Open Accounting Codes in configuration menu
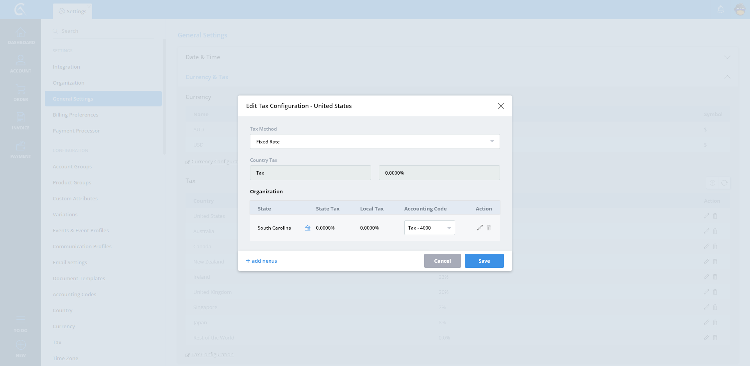Screen dimensions: 750x366 (x=74, y=295)
